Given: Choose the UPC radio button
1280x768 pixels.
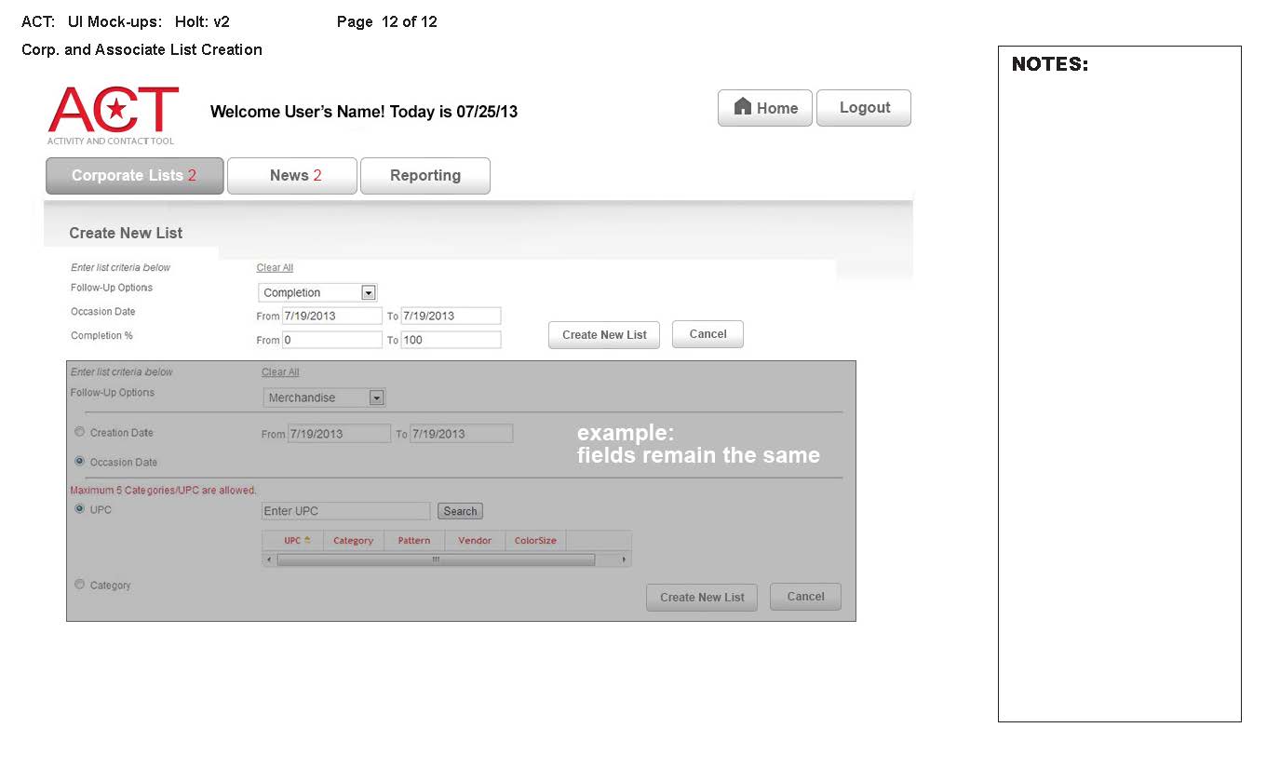Looking at the screenshot, I should click(80, 509).
